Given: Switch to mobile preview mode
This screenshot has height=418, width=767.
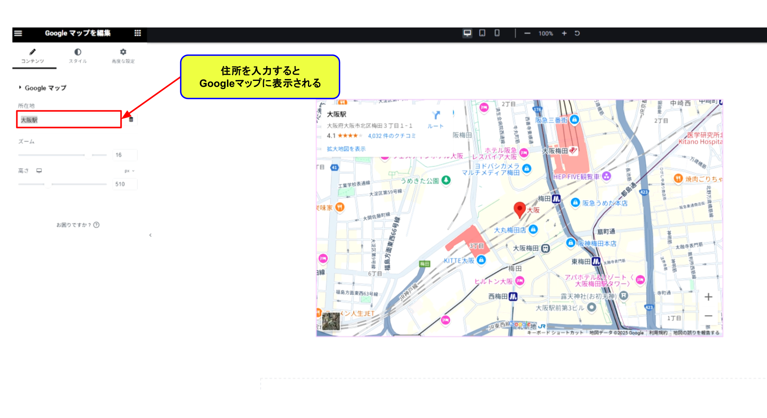Looking at the screenshot, I should 497,33.
